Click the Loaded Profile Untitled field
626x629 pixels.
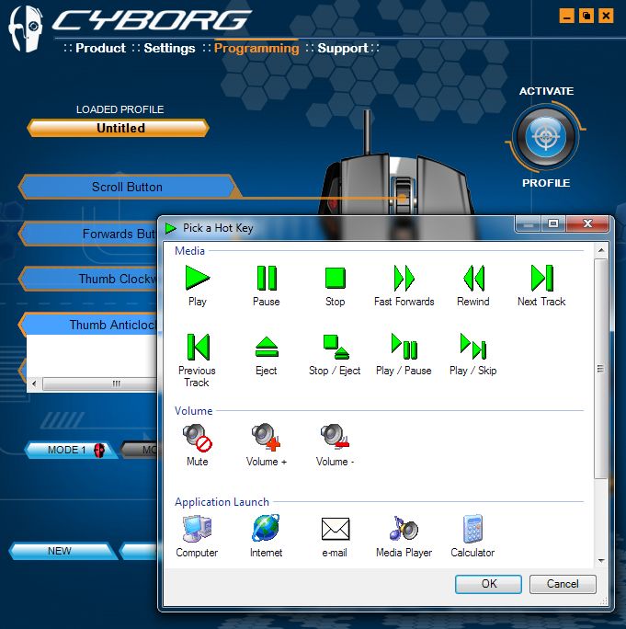120,128
